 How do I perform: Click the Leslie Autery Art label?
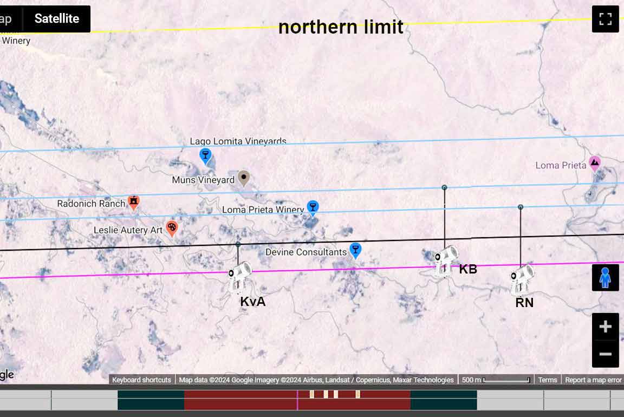128,230
